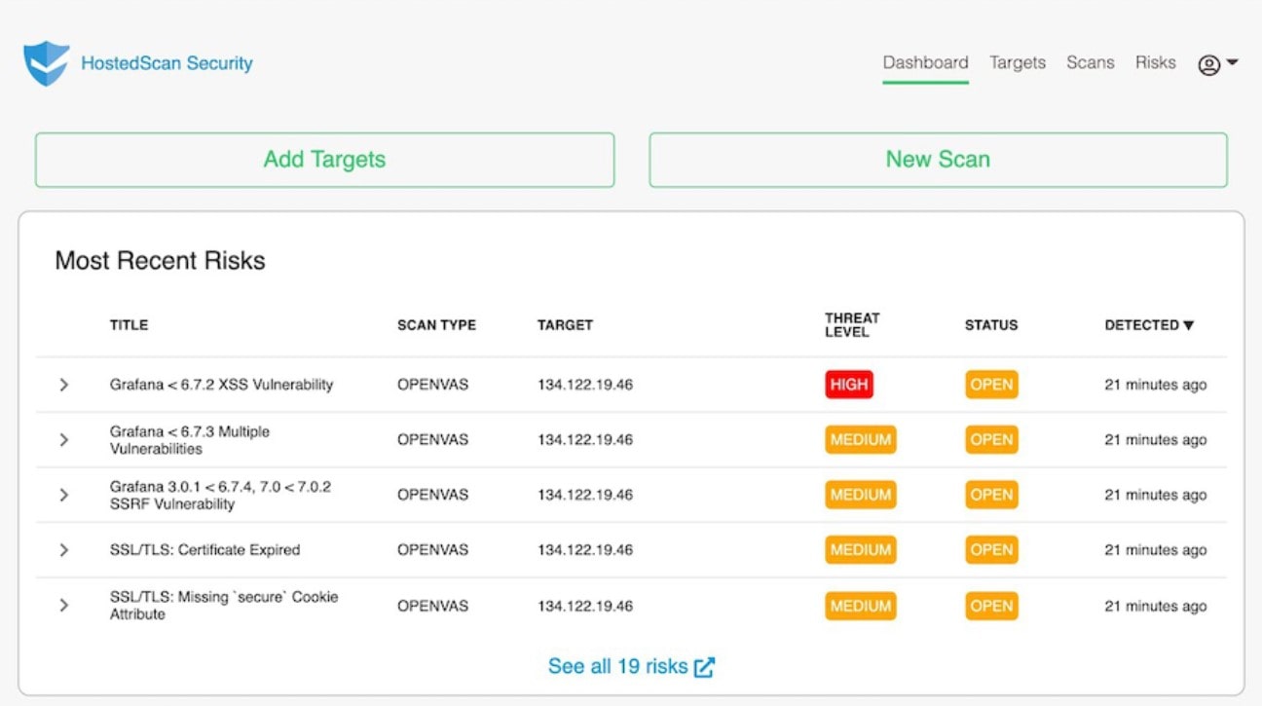
Task: Open See all 19 risks link
Action: (618, 666)
